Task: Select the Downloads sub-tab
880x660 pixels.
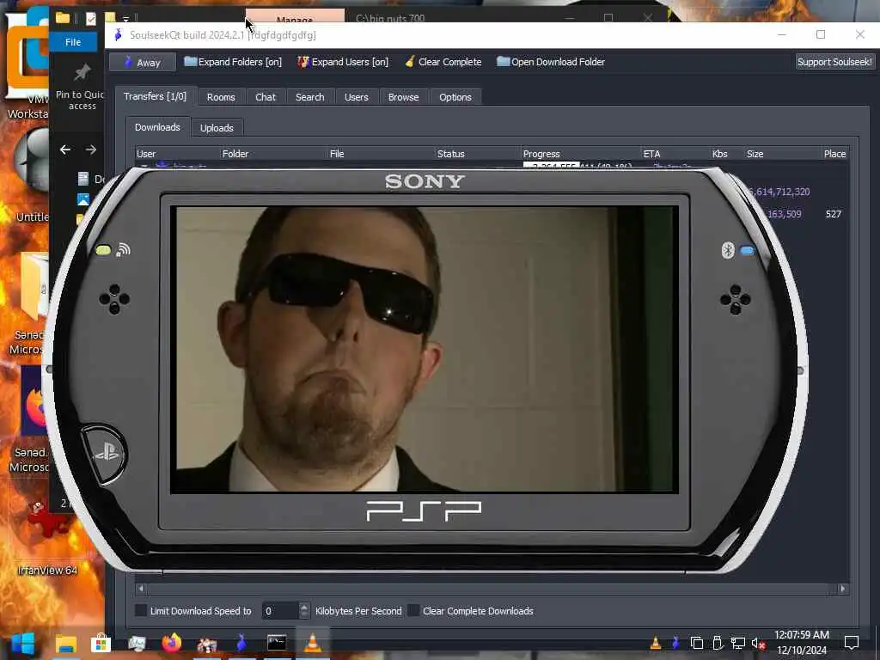Action: coord(158,127)
